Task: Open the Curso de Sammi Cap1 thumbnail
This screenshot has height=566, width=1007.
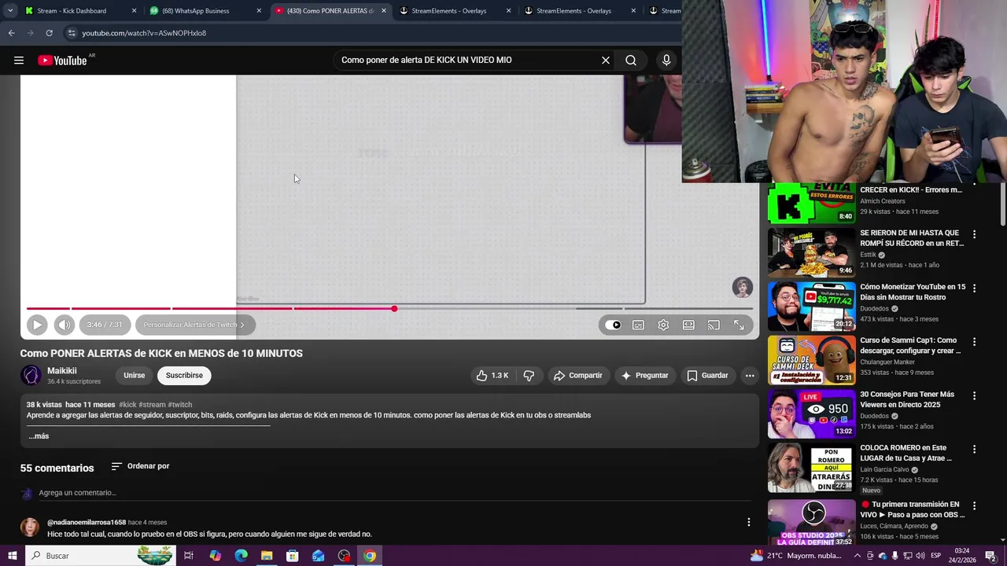Action: click(811, 360)
